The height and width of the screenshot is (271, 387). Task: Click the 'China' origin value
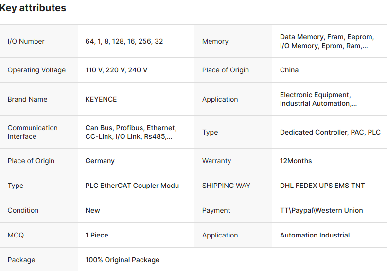[x=289, y=70]
